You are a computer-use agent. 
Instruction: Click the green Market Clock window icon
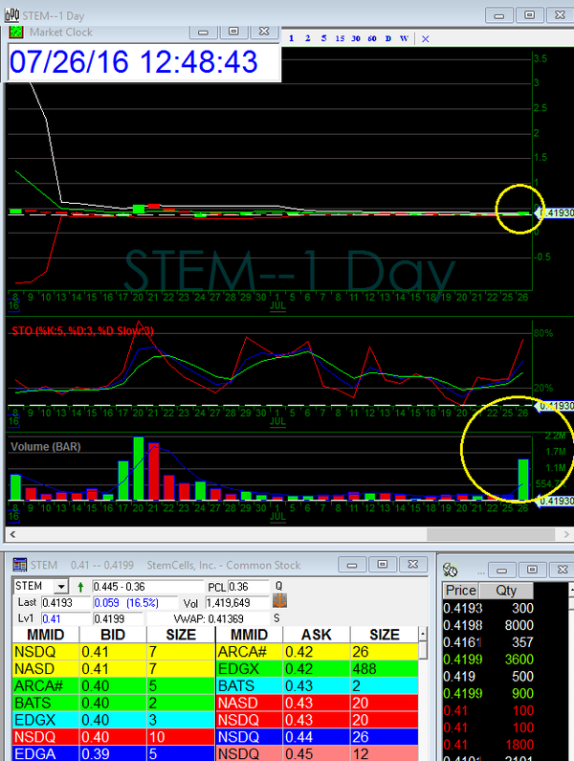(x=16, y=31)
